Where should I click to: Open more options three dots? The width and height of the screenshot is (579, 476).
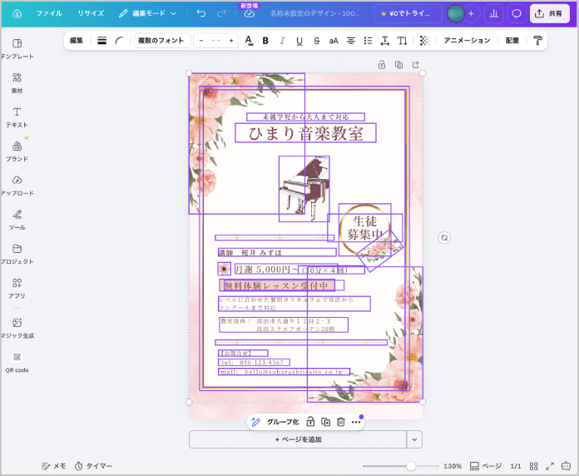point(356,422)
